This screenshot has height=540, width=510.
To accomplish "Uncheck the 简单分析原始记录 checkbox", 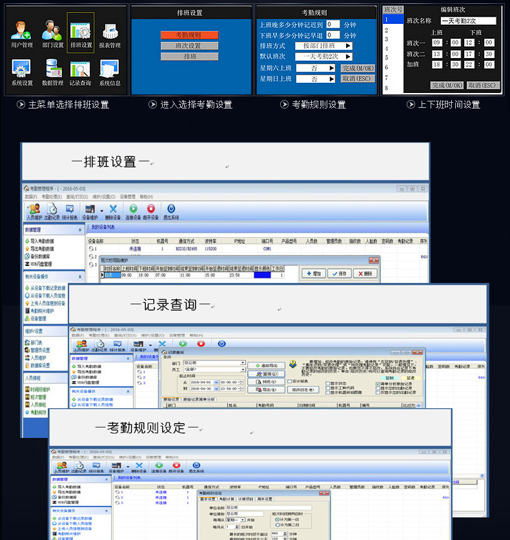I will [378, 384].
